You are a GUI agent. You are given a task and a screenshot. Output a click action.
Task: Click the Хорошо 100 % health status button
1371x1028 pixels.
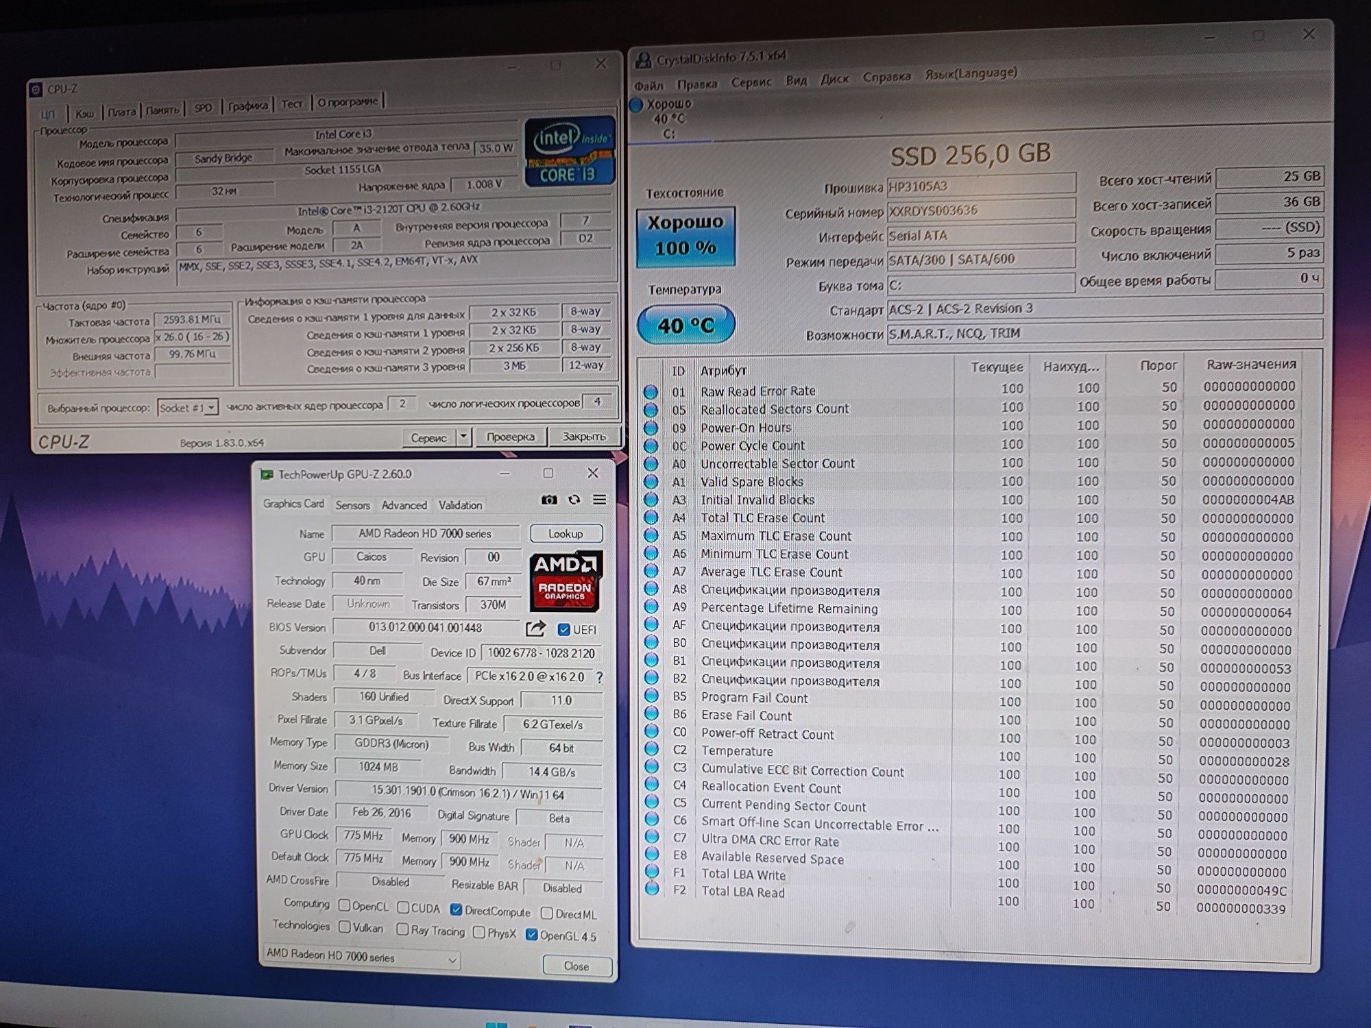pyautogui.click(x=685, y=236)
